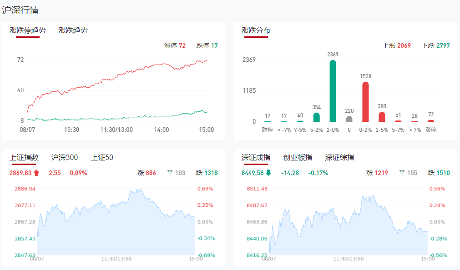This screenshot has width=460, height=270.
Task: Click the gray 0 bar showing 220
Action: (349, 119)
